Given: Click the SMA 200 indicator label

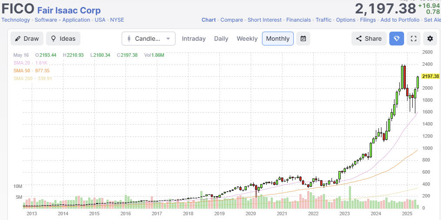Looking at the screenshot, I should (x=23, y=78).
